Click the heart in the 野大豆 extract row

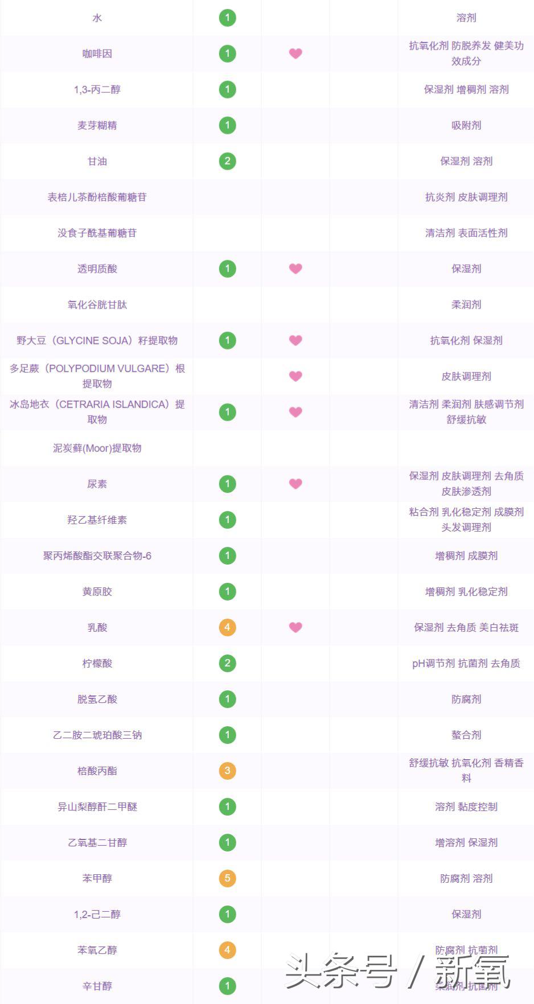pyautogui.click(x=295, y=340)
